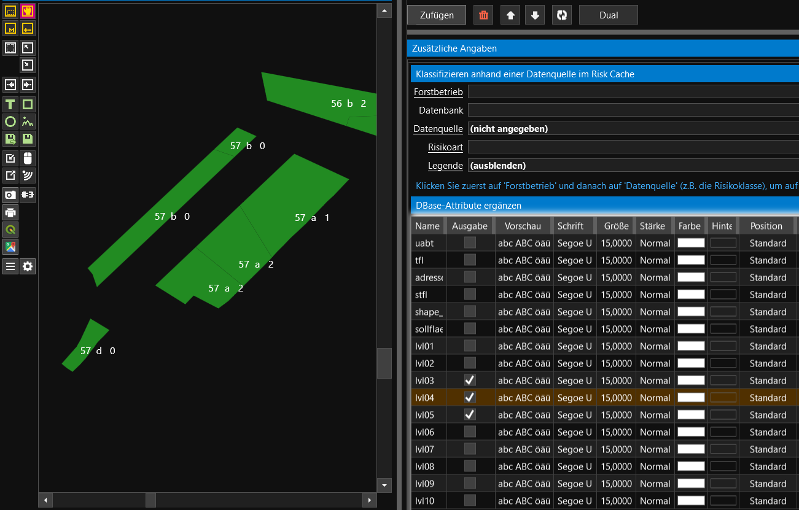Screen dimensions: 799x510
Task: Click the move up arrow icon
Action: [510, 15]
